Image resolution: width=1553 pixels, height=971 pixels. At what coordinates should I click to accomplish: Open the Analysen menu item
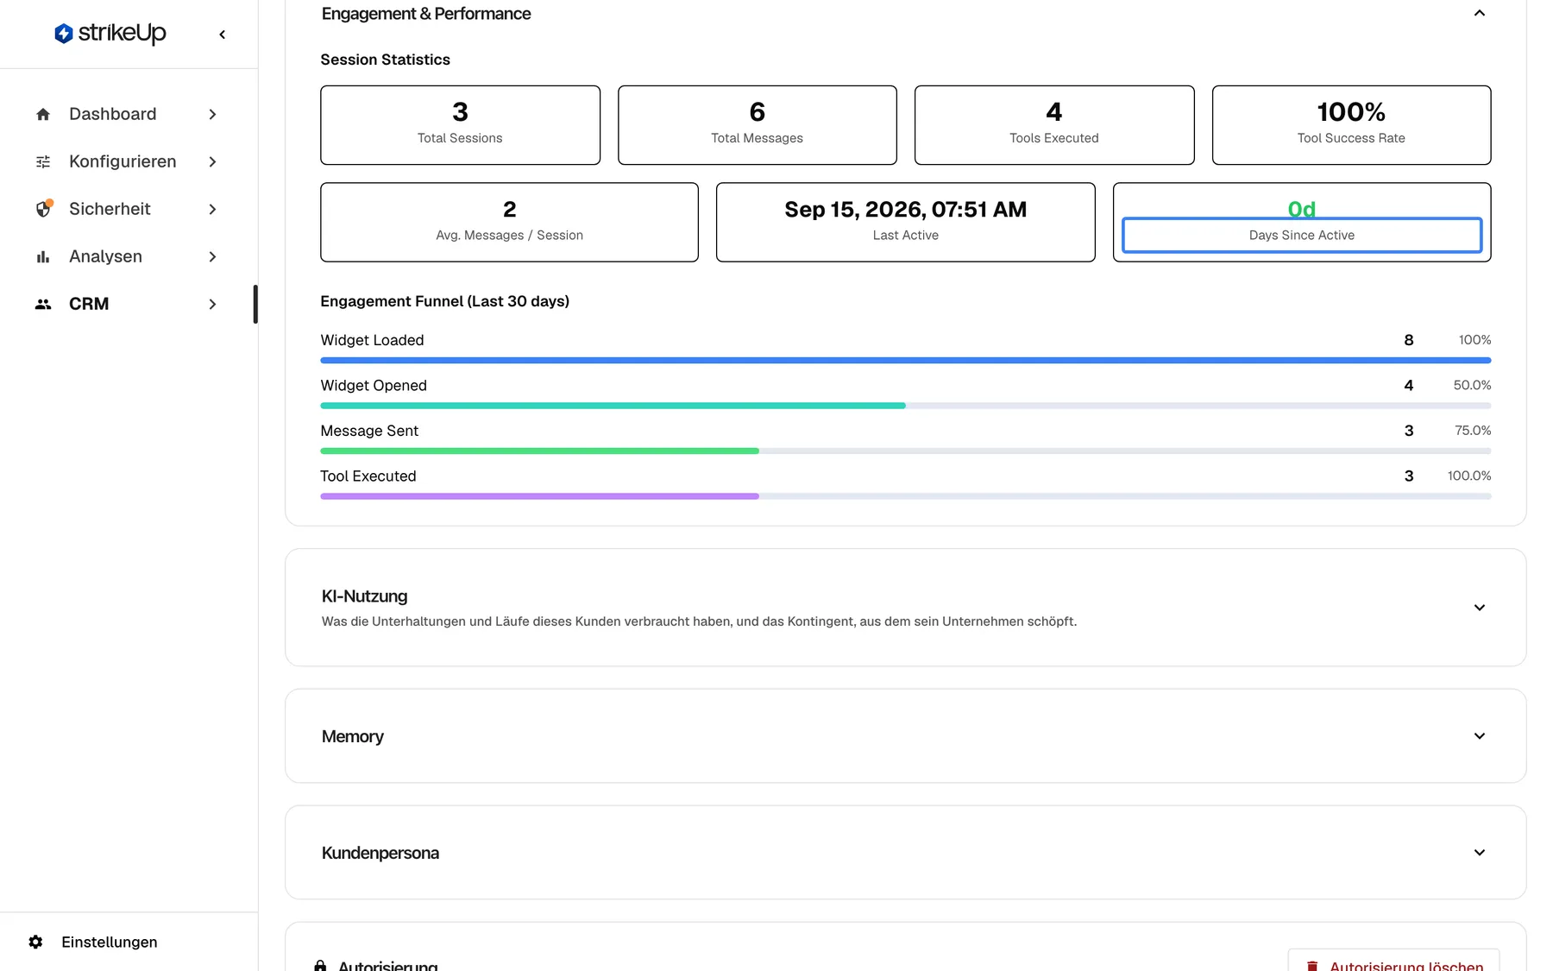pyautogui.click(x=127, y=256)
